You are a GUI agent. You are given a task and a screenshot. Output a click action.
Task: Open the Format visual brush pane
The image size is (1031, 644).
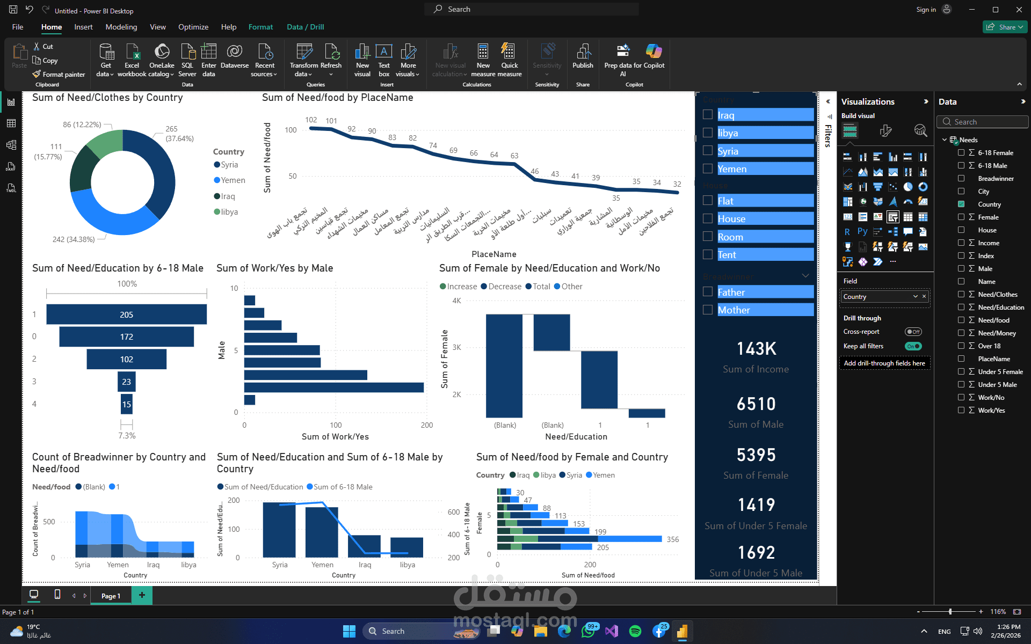click(x=885, y=130)
